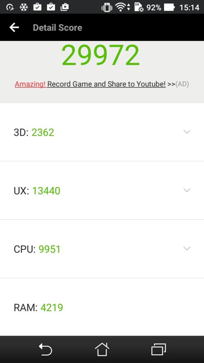Expand the CPU score chevron
This screenshot has width=204, height=363.
(x=186, y=248)
